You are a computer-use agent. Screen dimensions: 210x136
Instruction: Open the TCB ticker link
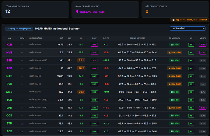tap(9, 100)
